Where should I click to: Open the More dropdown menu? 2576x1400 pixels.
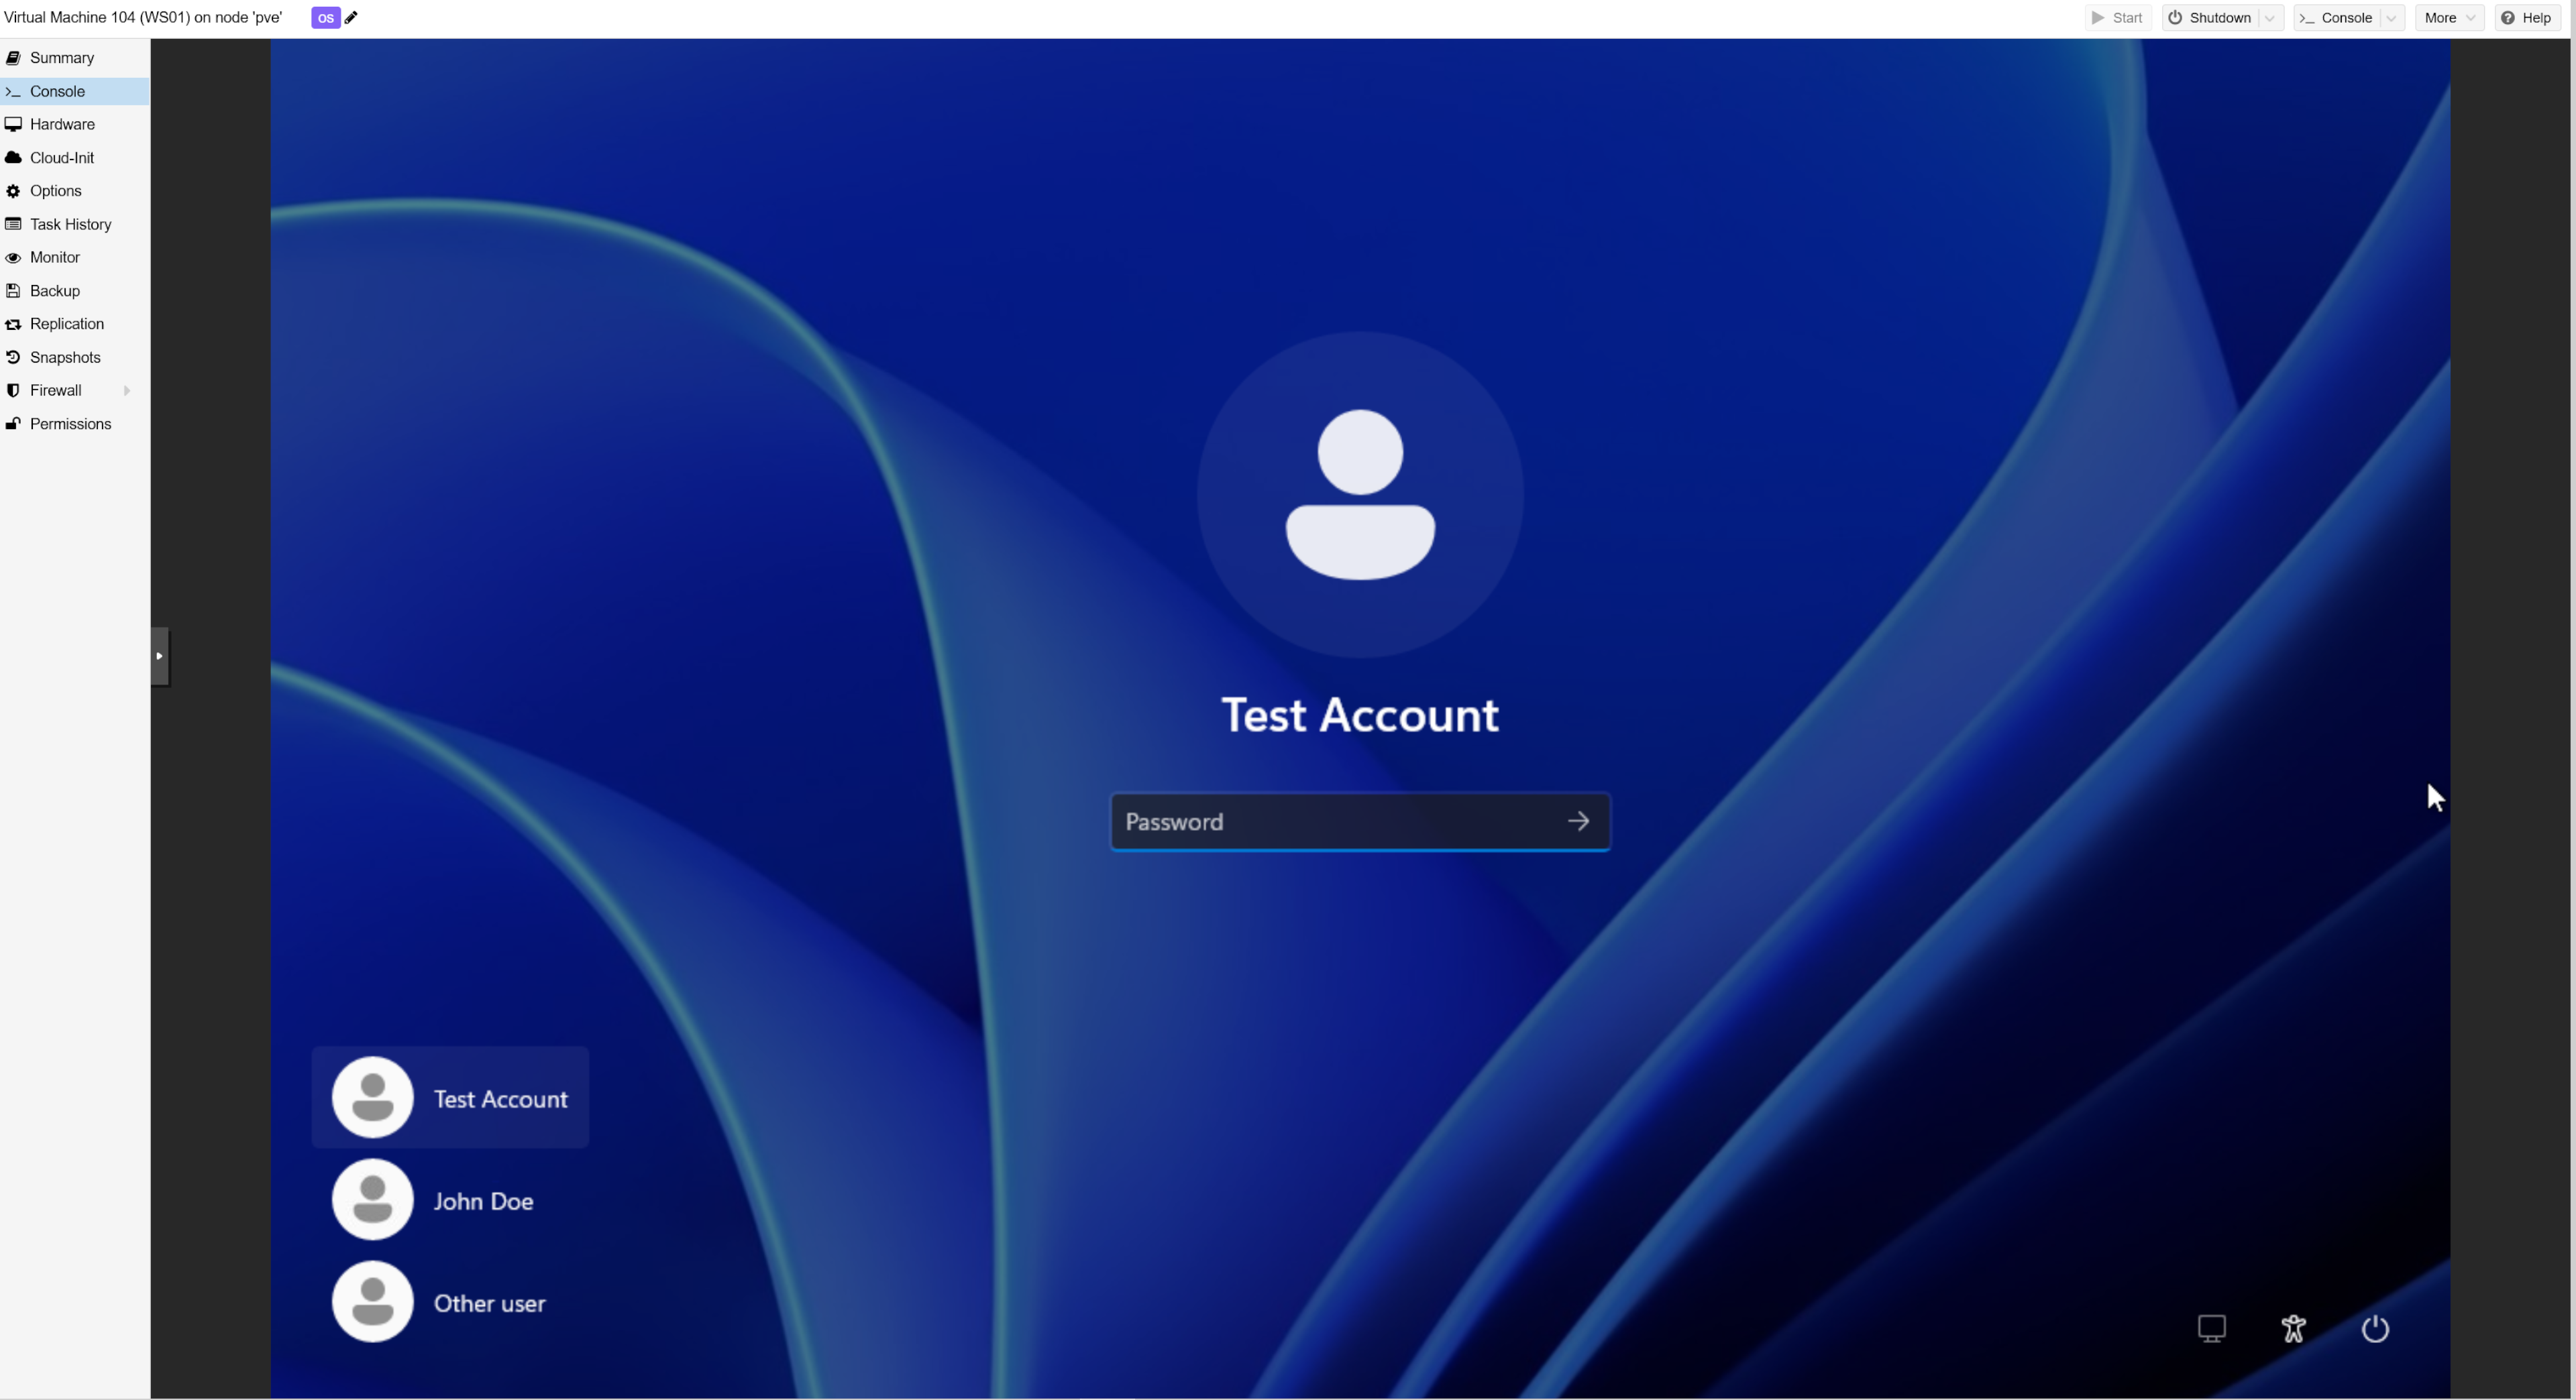2449,18
